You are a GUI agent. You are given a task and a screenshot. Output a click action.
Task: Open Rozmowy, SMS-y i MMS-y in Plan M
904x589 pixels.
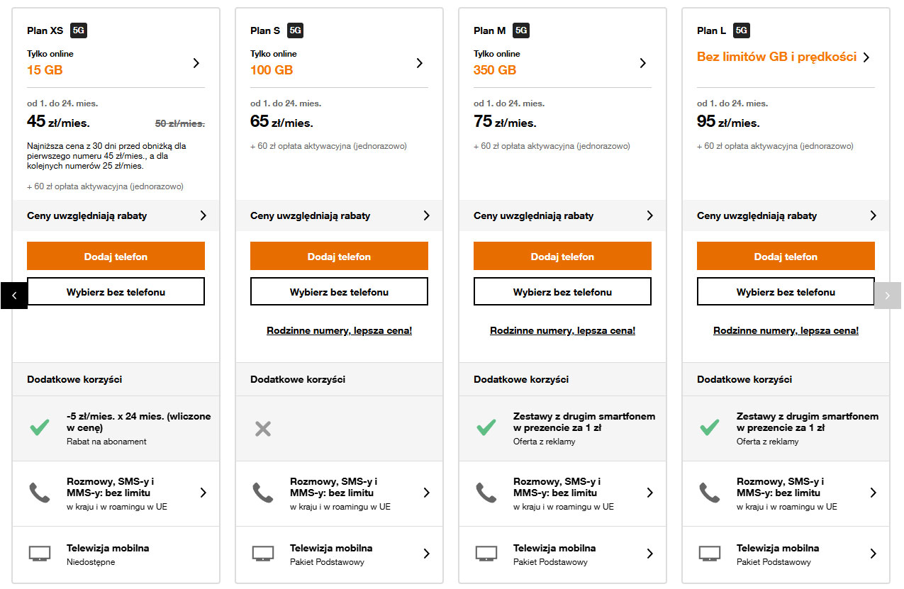coord(649,493)
